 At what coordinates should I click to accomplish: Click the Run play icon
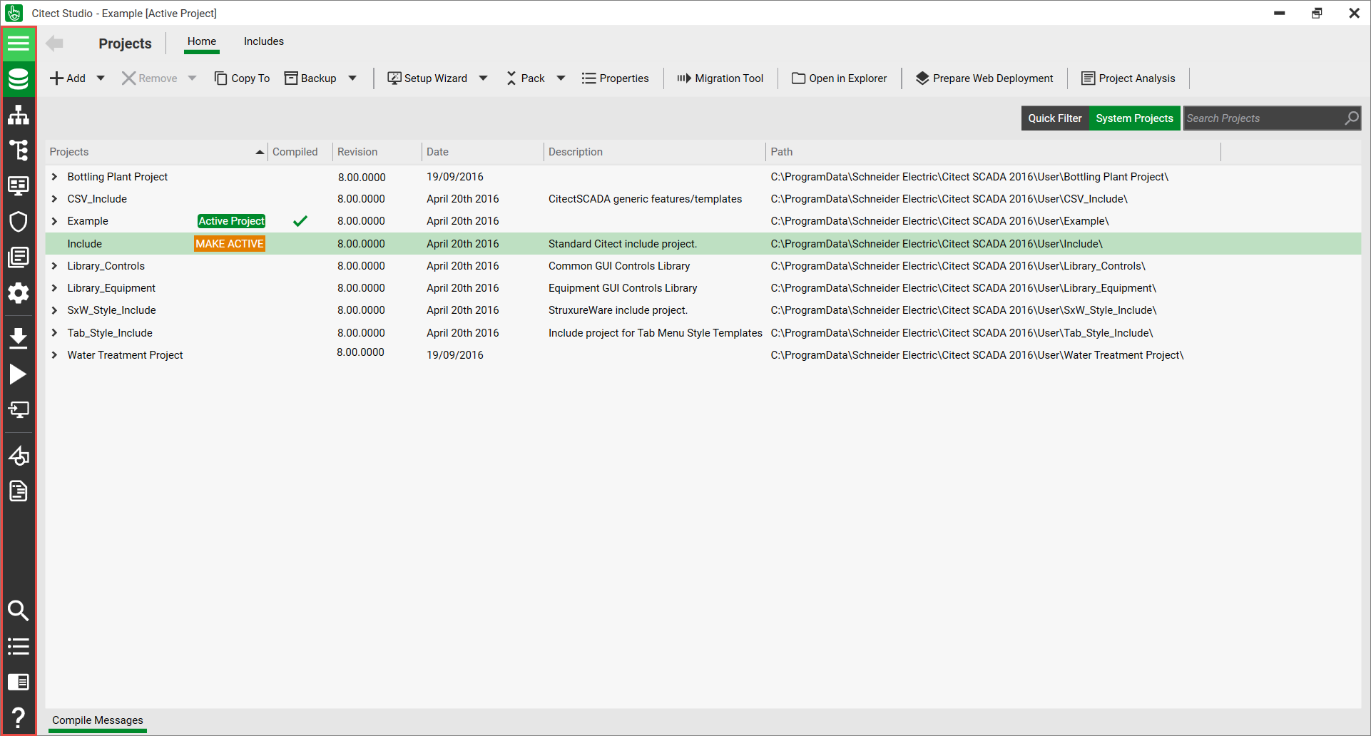pyautogui.click(x=19, y=374)
